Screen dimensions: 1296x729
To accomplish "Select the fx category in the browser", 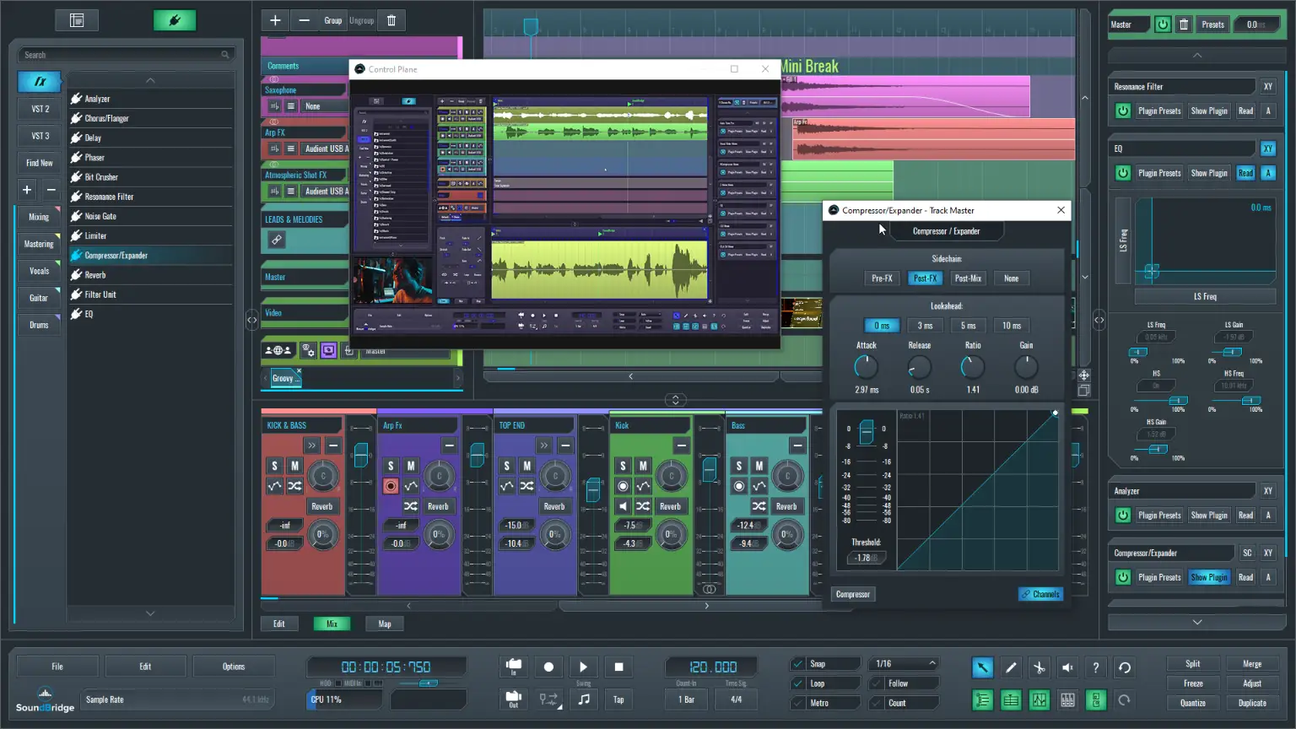I will click(40, 82).
